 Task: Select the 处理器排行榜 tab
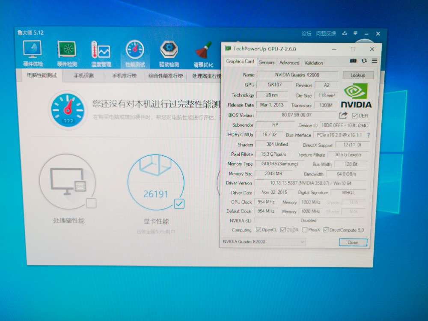(x=206, y=76)
